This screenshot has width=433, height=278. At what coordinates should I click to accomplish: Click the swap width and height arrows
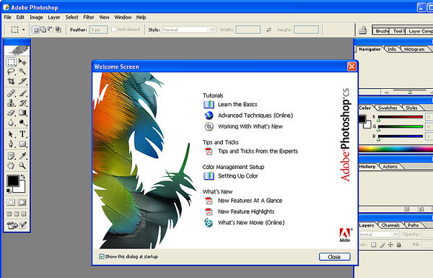268,30
